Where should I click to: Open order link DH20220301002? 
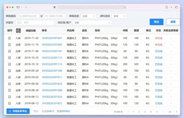[x=52, y=45]
